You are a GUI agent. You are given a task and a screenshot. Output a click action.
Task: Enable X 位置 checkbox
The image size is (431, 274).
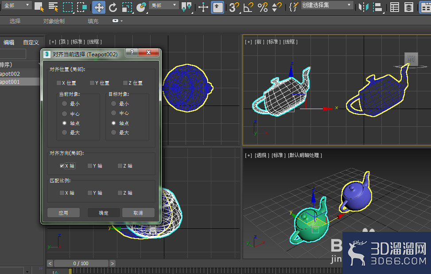[x=59, y=83]
